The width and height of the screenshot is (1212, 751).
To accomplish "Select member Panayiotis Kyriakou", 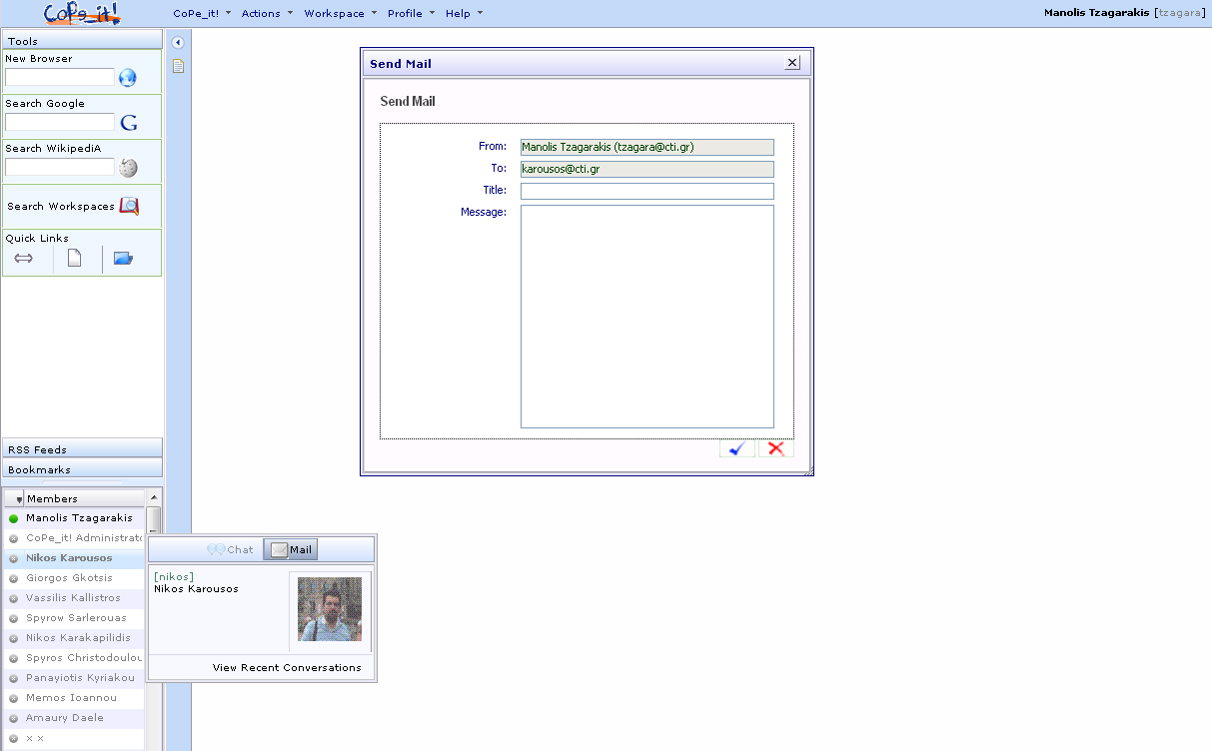I will coord(80,678).
